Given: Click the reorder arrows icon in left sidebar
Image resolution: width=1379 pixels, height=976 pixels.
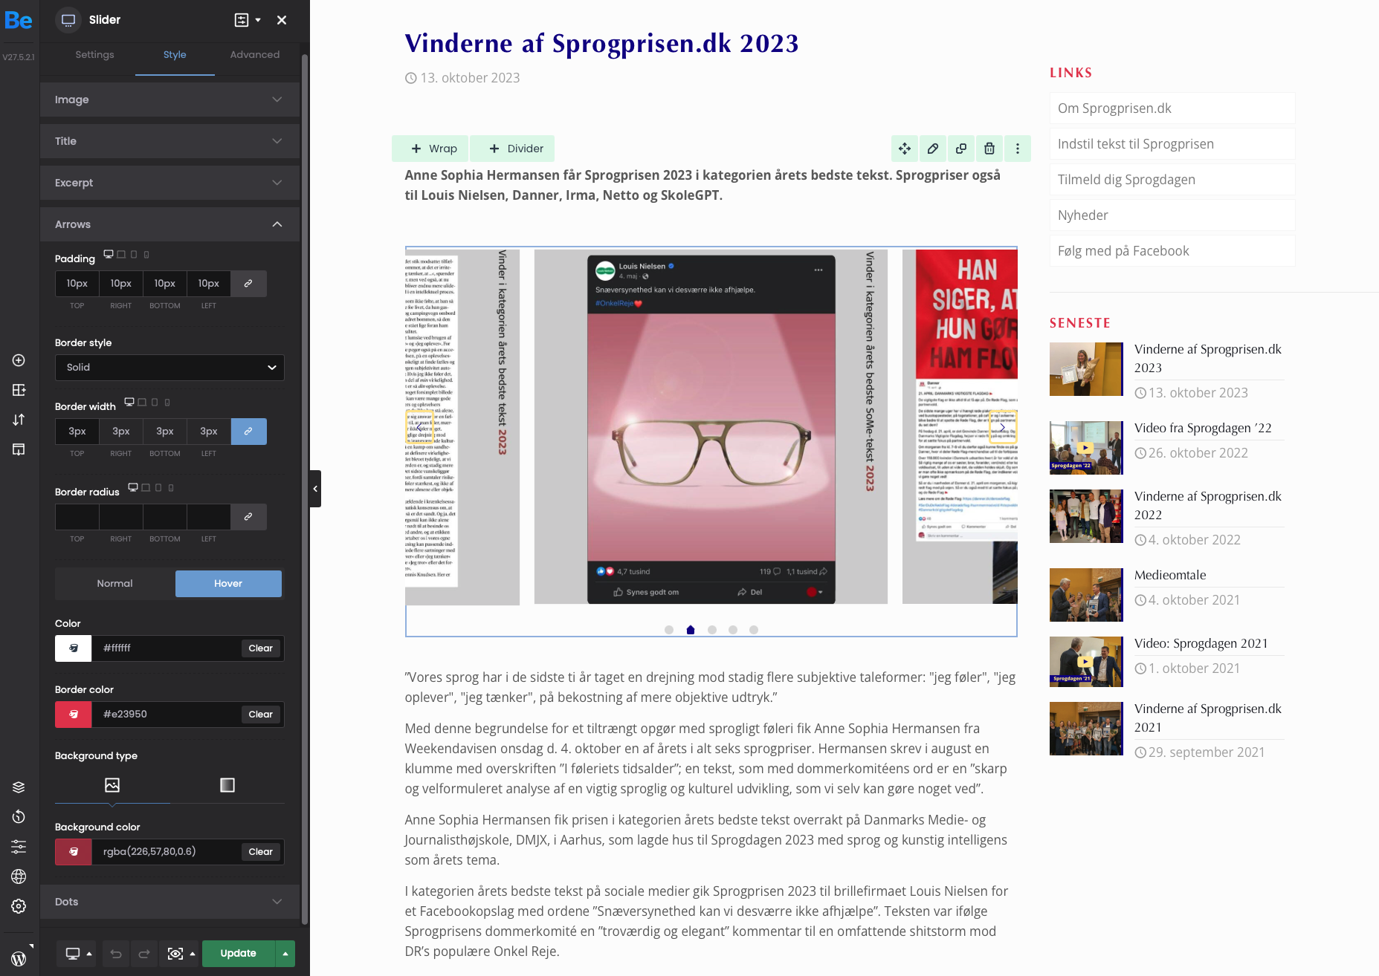Looking at the screenshot, I should pyautogui.click(x=19, y=420).
